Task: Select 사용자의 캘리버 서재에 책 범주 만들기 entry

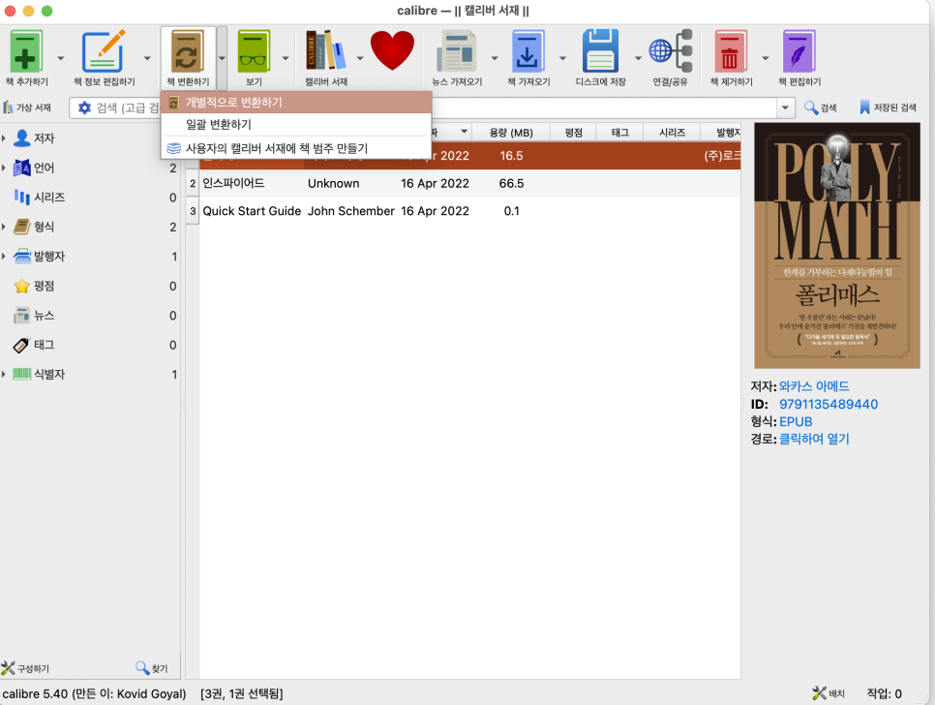Action: [296, 148]
